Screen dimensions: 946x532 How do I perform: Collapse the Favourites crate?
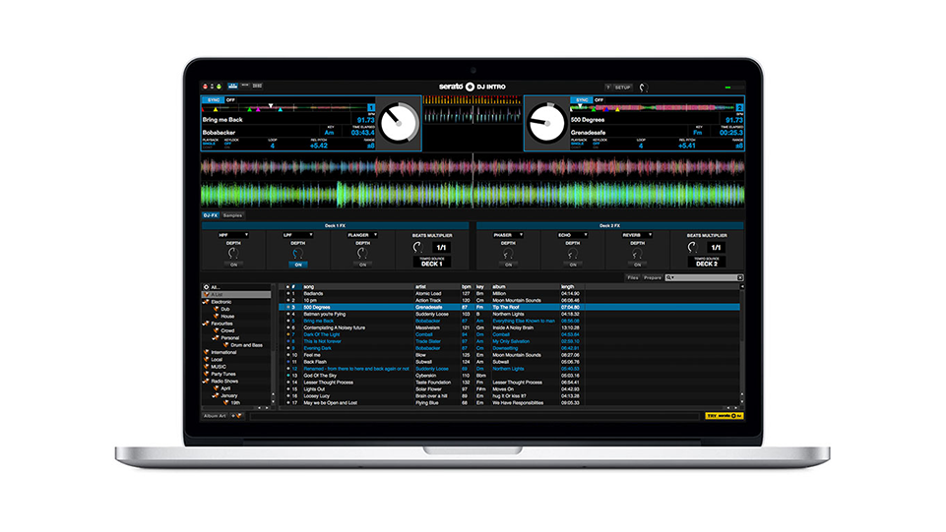206,324
